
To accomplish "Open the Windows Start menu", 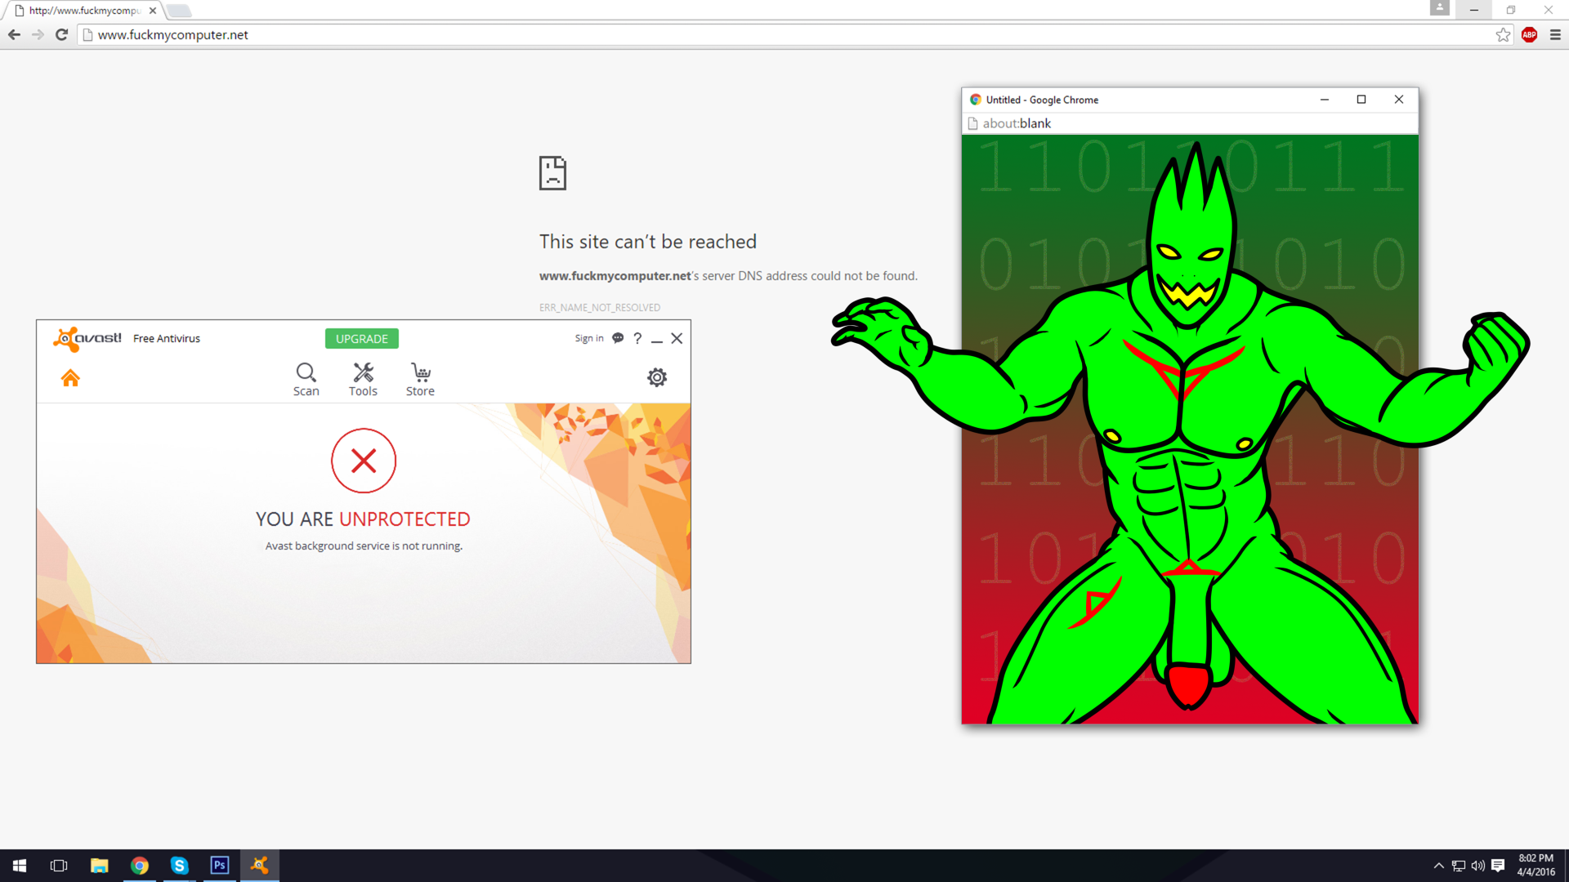I will 20,866.
